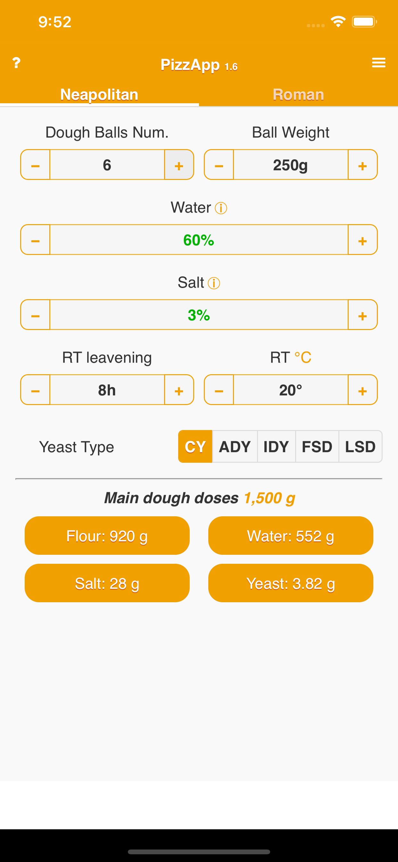Increase Water percentage with plus
The width and height of the screenshot is (398, 862).
point(362,240)
